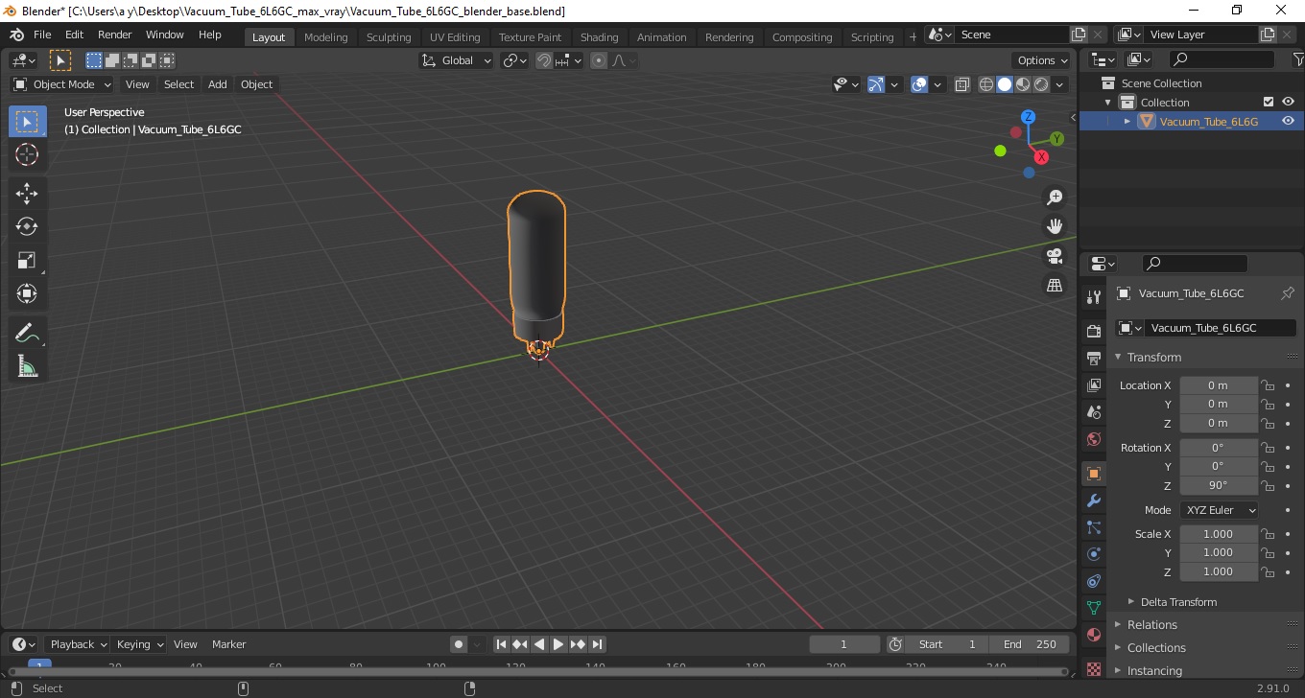The width and height of the screenshot is (1305, 698).
Task: Select the Cursor tool in the toolbar
Action: coord(27,154)
